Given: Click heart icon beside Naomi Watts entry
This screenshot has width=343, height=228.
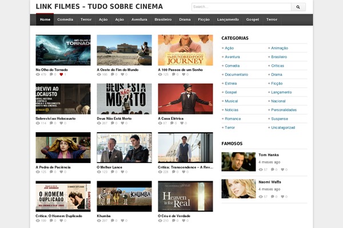Looking at the screenshot, I should click(x=282, y=197).
